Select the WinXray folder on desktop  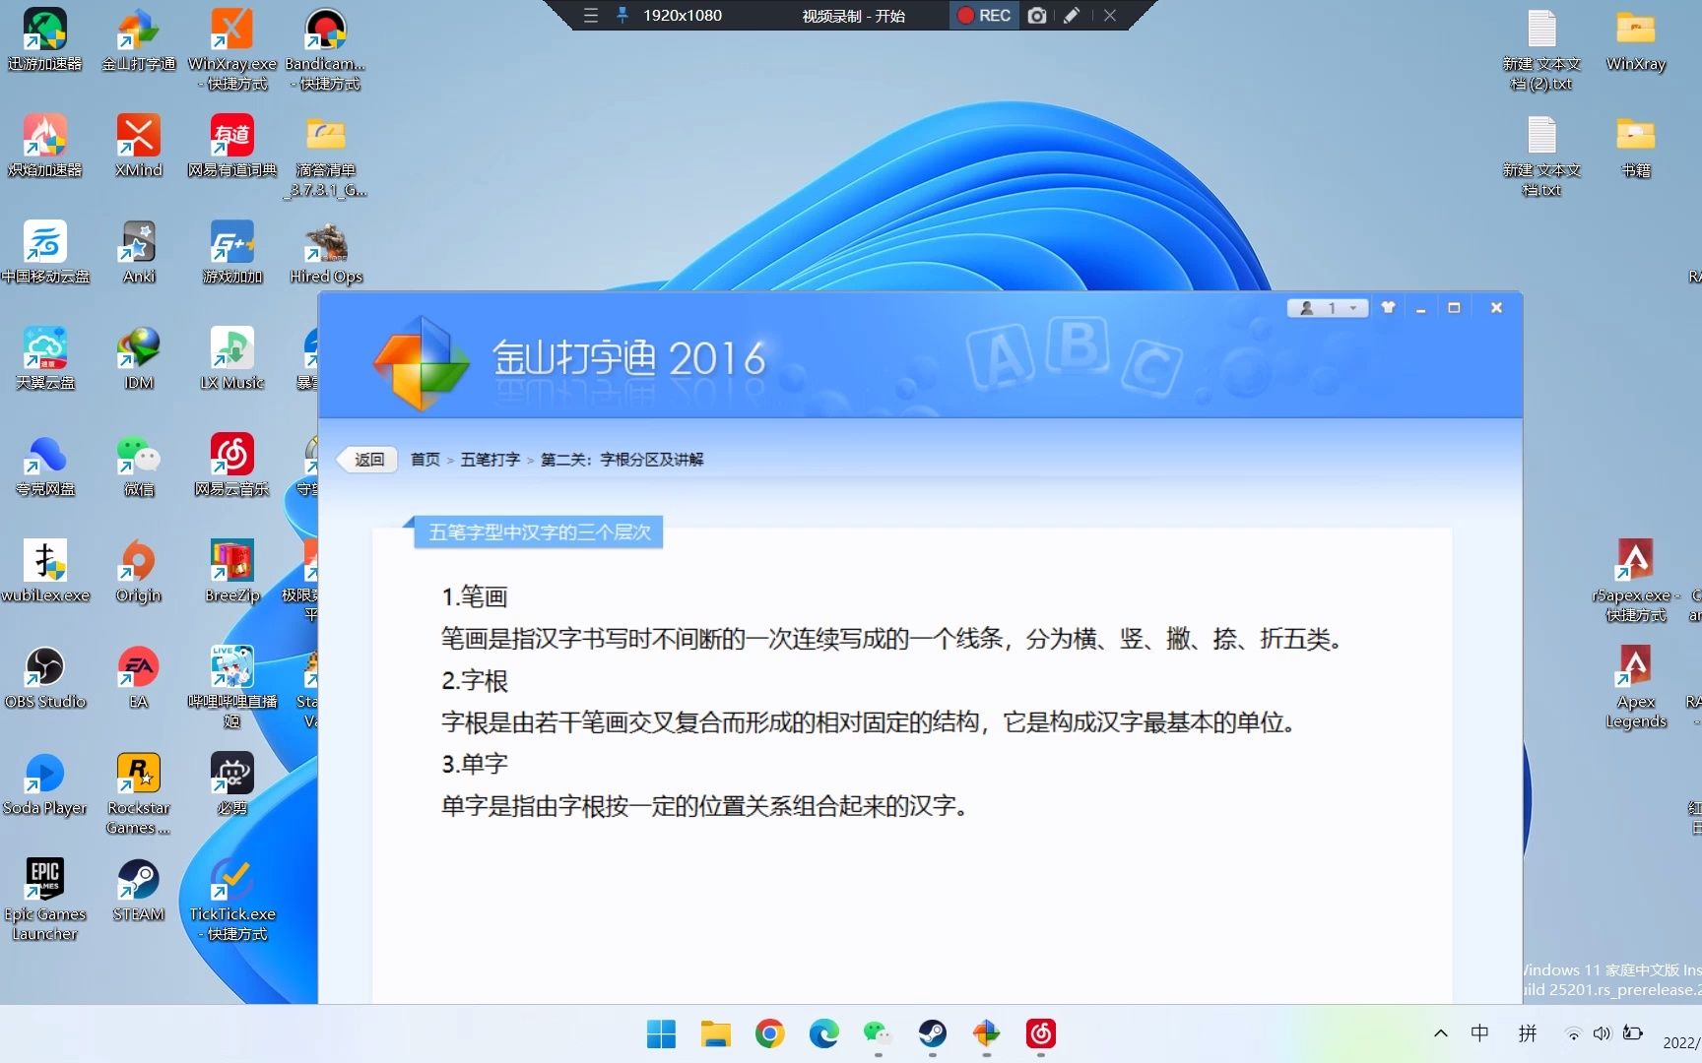(x=1636, y=39)
